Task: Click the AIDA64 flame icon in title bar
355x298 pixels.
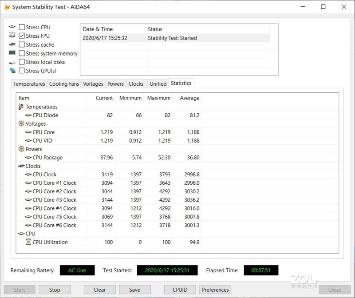Action: pyautogui.click(x=7, y=7)
